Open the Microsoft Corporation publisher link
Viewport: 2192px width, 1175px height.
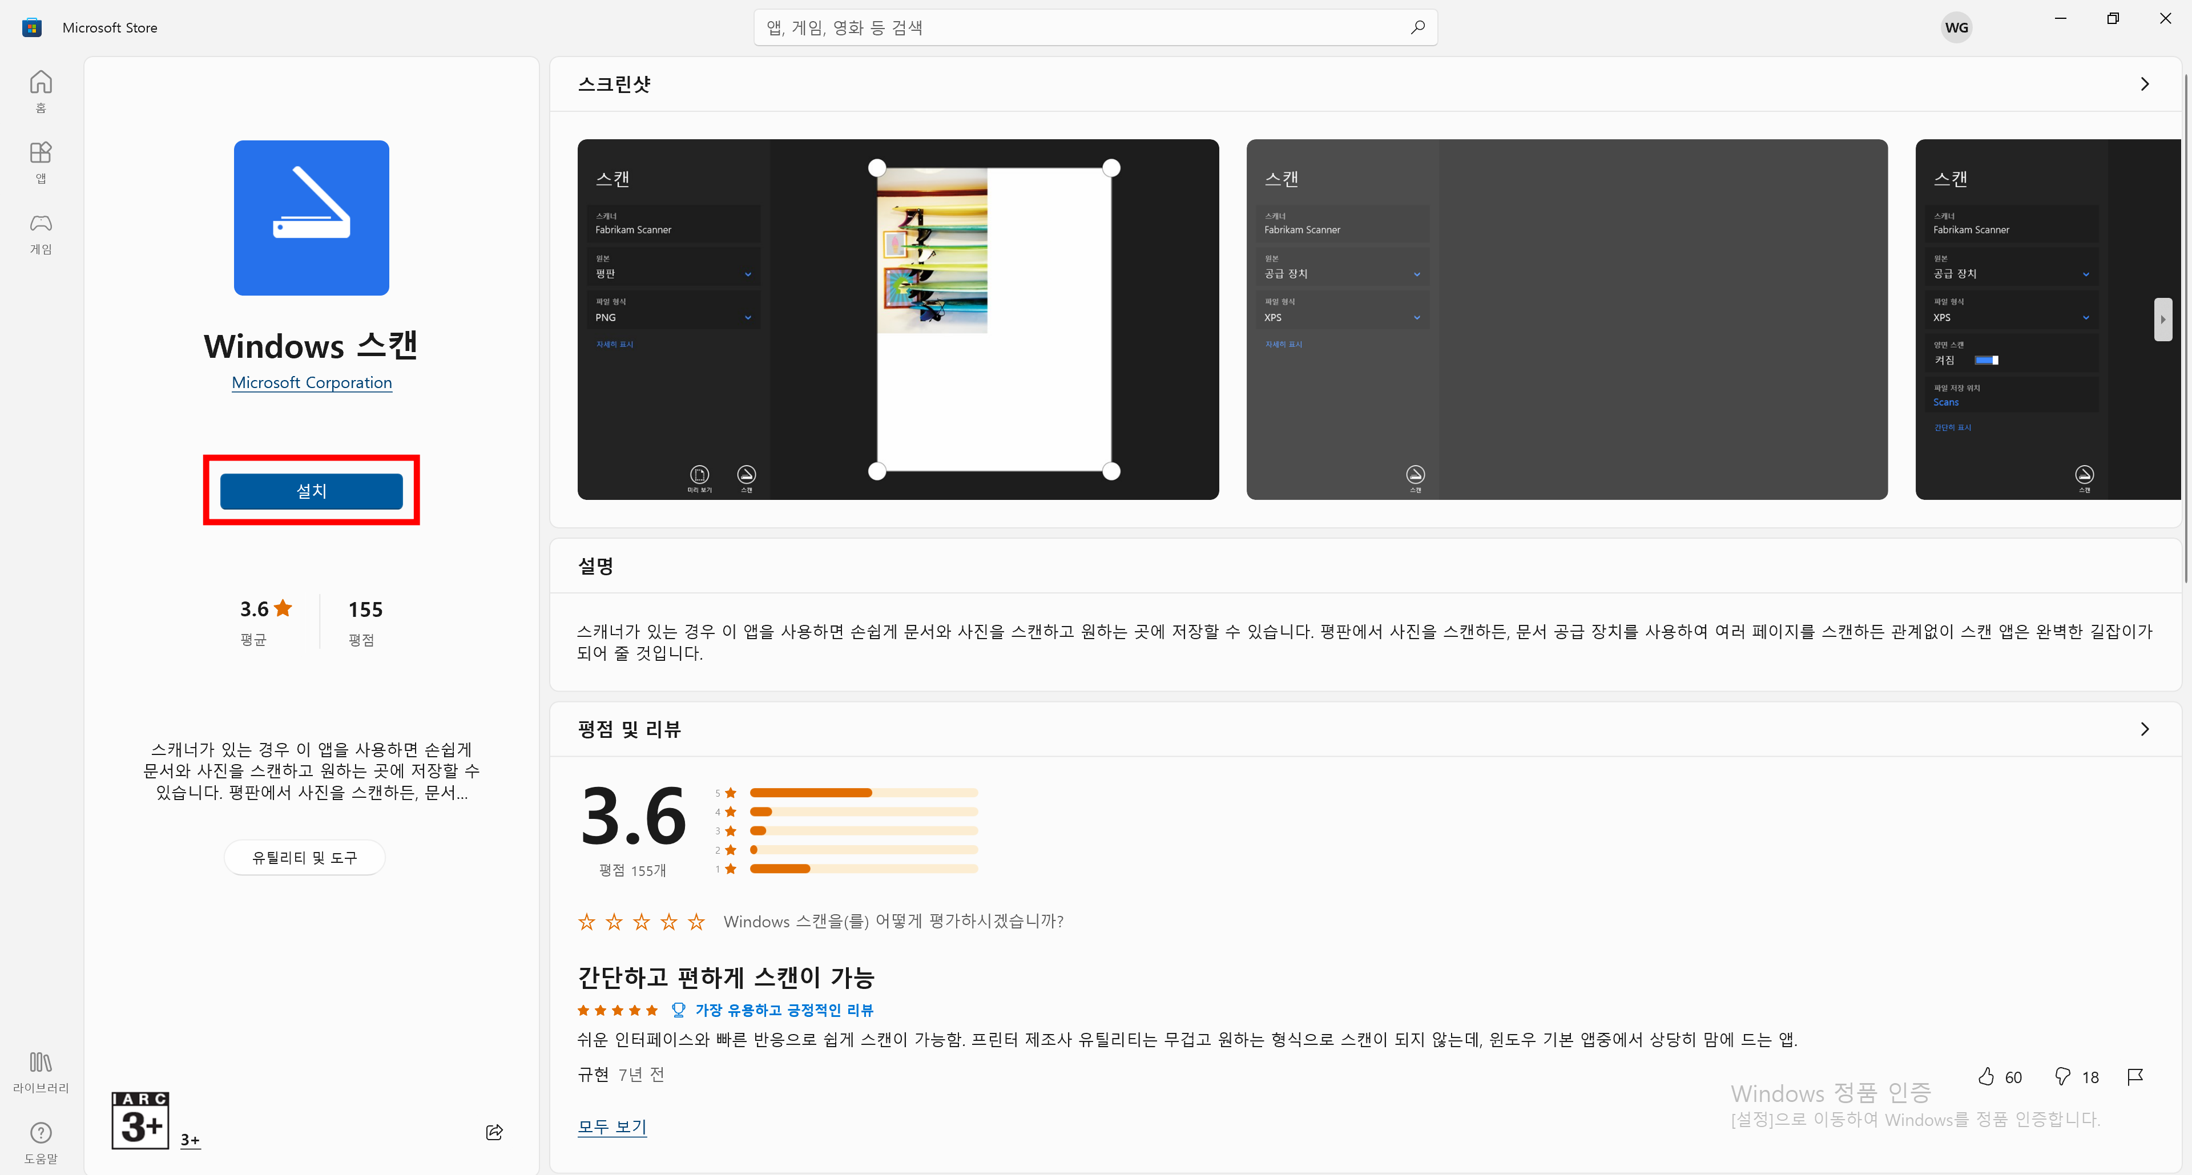pos(312,383)
